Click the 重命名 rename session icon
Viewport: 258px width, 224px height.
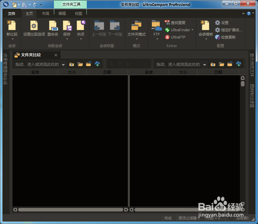point(53,28)
